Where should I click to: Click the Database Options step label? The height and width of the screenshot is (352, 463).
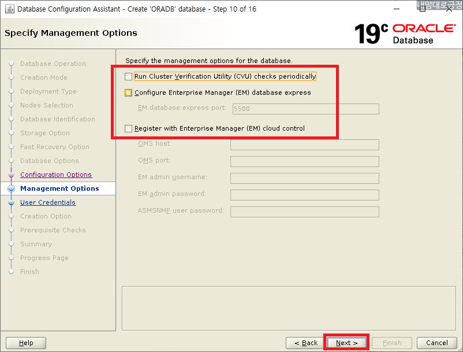click(49, 161)
